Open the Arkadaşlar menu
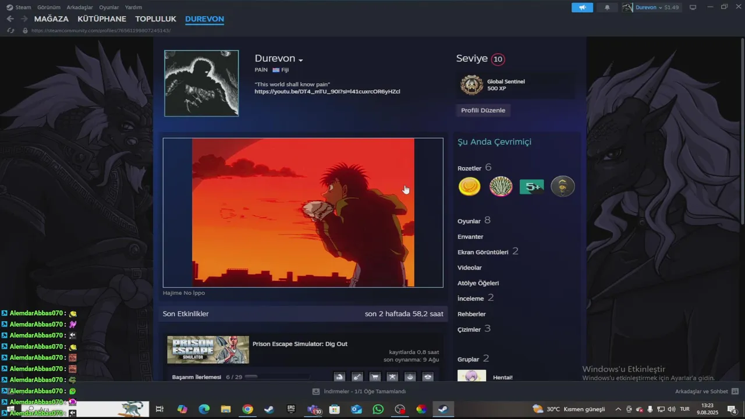This screenshot has height=419, width=745. click(80, 8)
